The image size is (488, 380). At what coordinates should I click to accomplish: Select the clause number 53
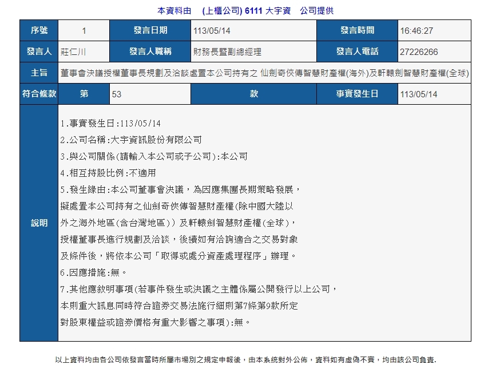[117, 94]
